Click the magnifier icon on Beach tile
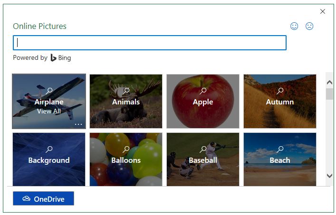 tap(280, 150)
